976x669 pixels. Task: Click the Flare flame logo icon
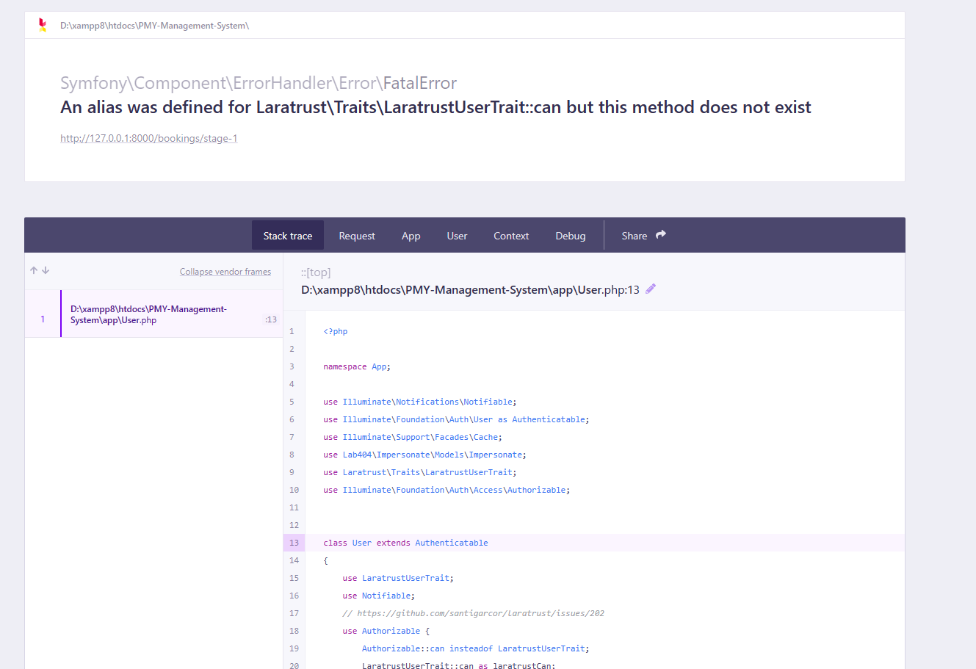coord(42,24)
